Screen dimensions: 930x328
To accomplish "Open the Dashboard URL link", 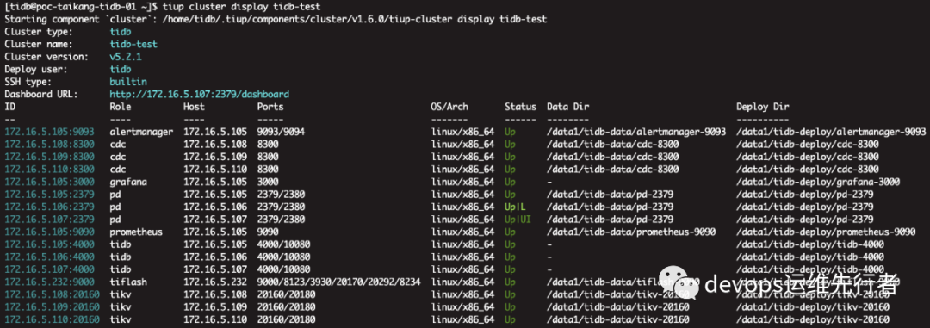I will tap(199, 95).
